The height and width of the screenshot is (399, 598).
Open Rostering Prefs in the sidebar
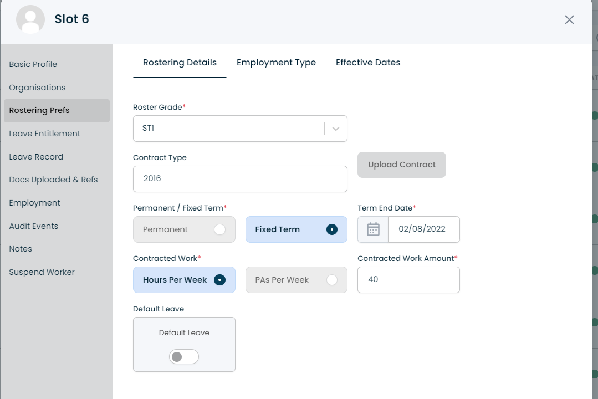tap(57, 111)
